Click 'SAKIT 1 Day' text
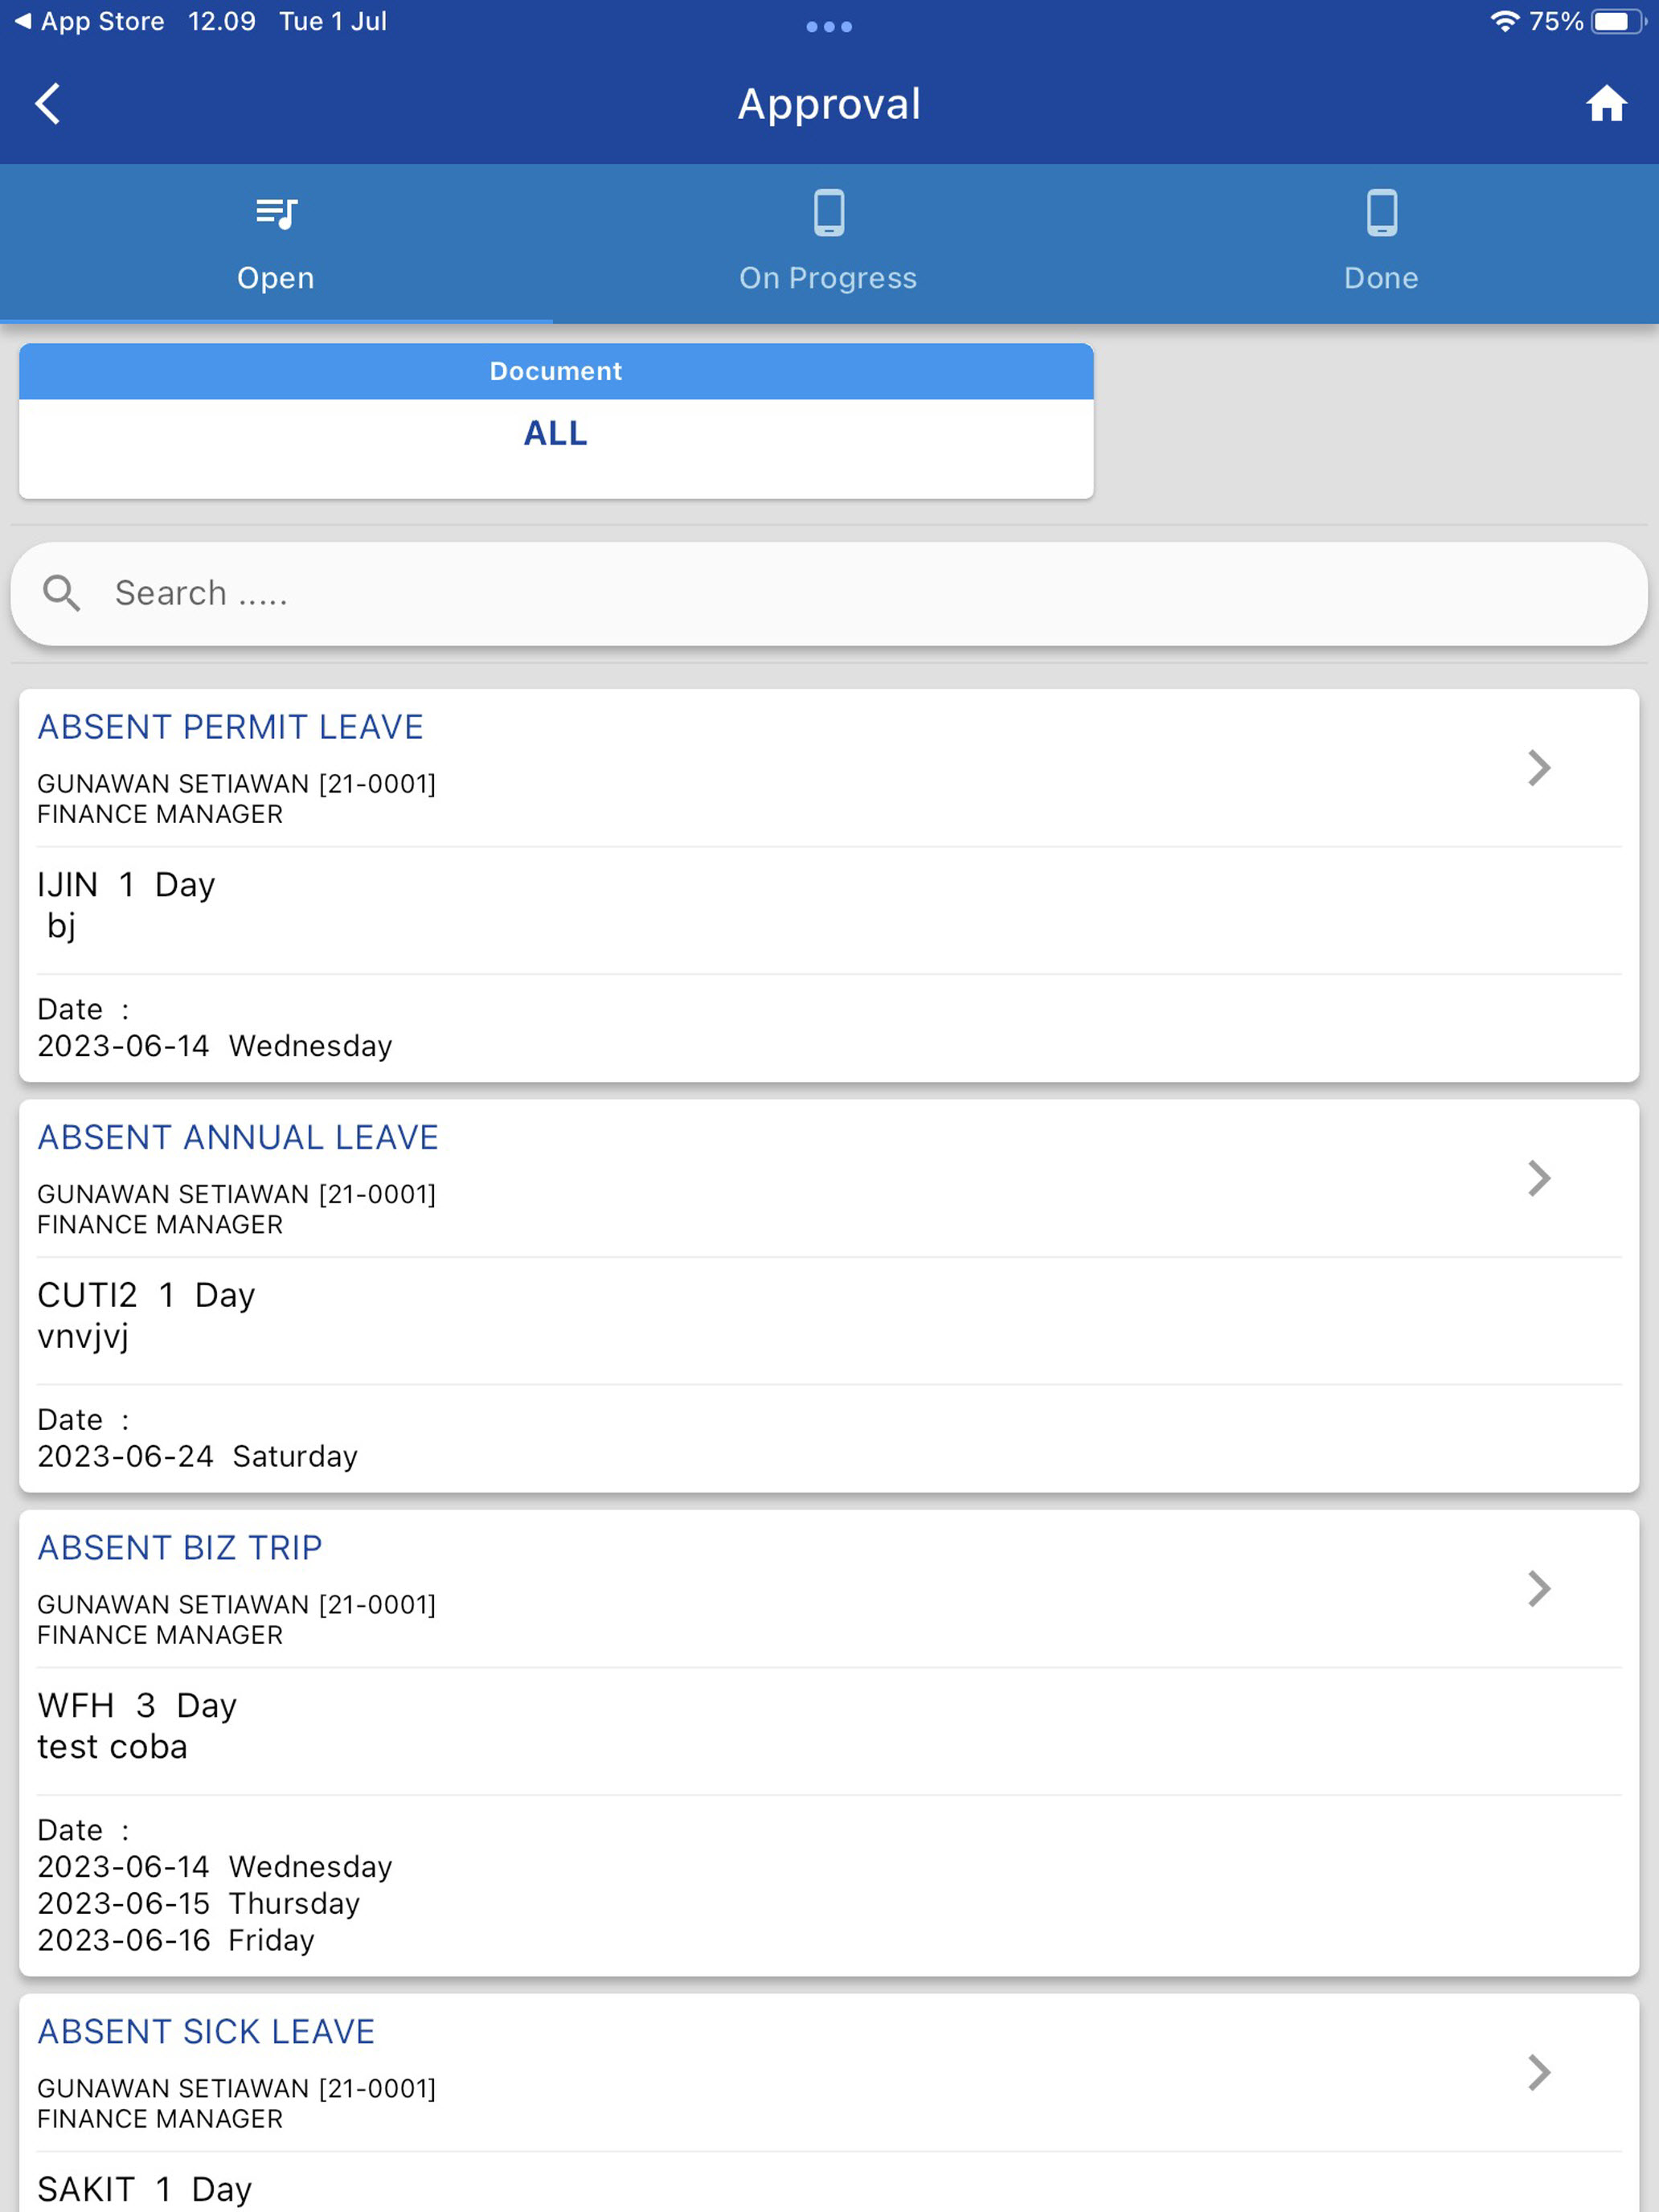This screenshot has height=2212, width=1659. pyautogui.click(x=144, y=2189)
